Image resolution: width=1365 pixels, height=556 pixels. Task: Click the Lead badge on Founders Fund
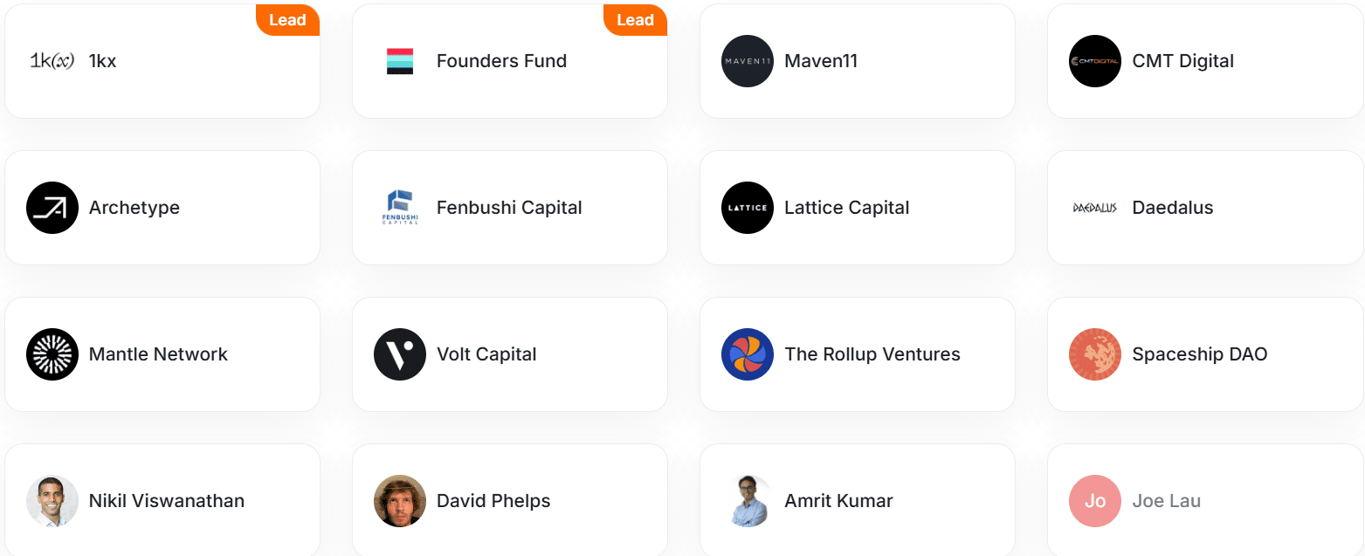pos(635,20)
